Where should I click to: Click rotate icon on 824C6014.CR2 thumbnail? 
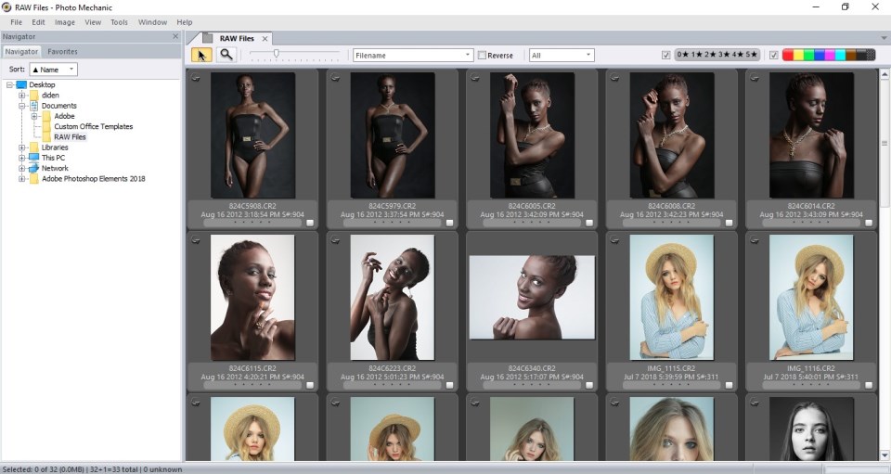coord(755,78)
